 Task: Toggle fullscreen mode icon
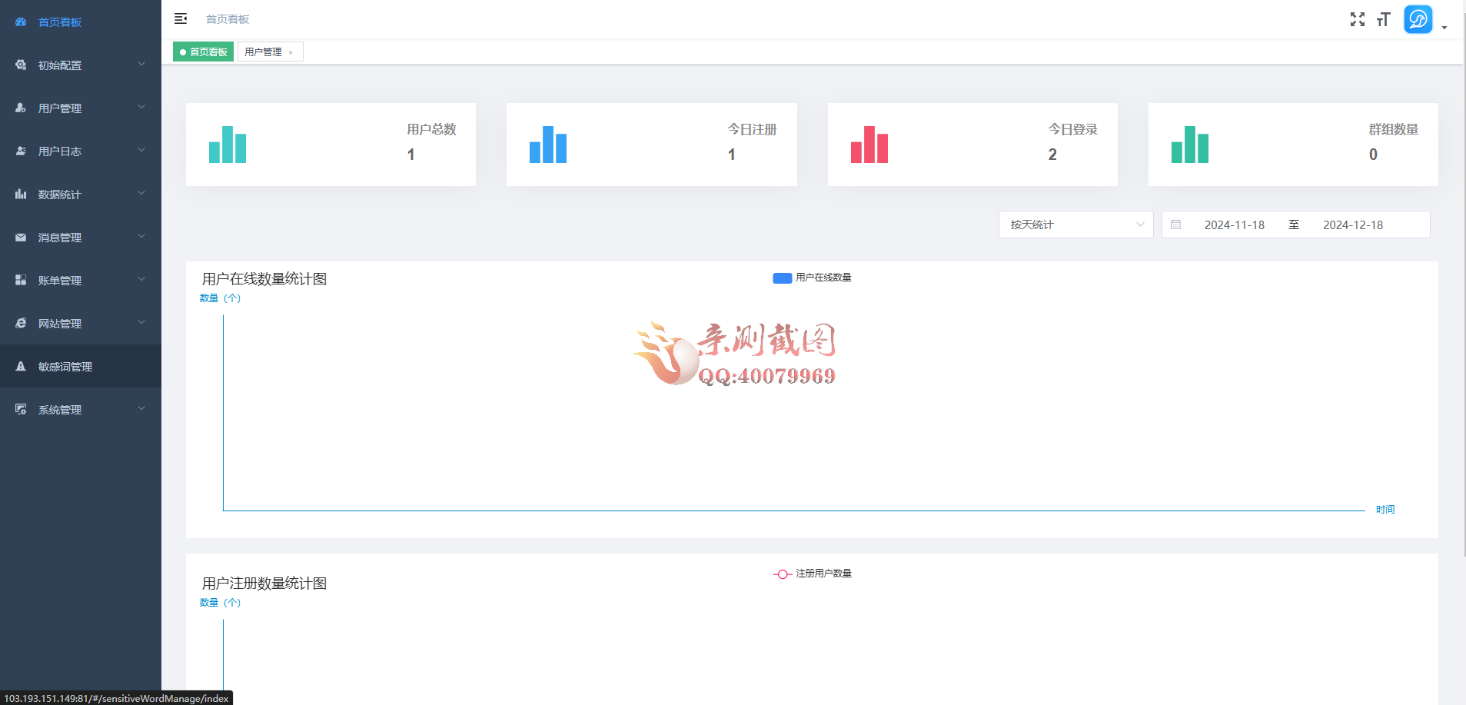coord(1358,19)
